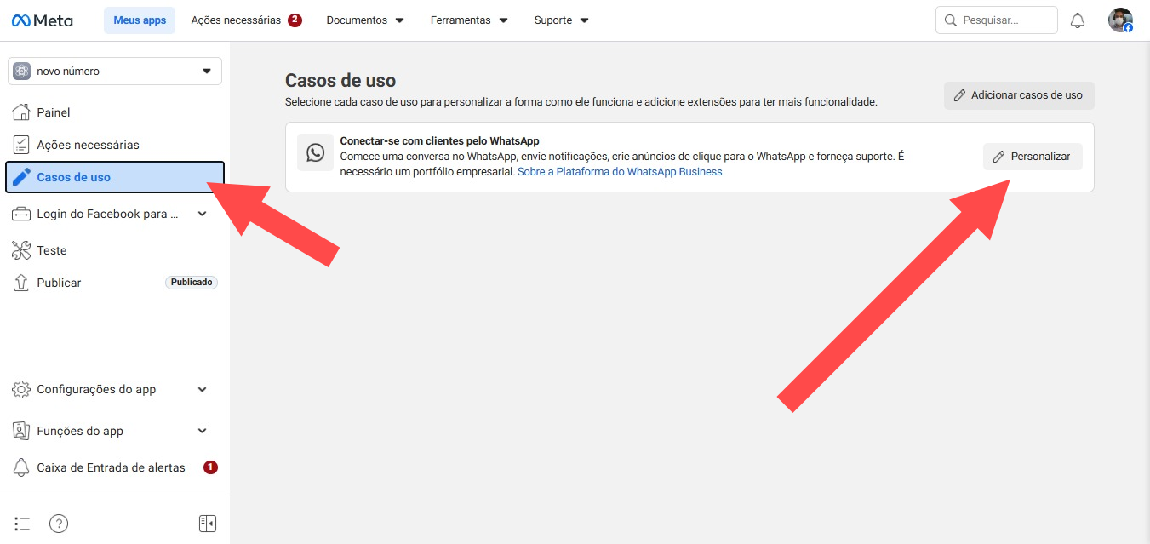This screenshot has height=544, width=1150.
Task: Open Ações necessárias in the sidebar
Action: tap(115, 145)
